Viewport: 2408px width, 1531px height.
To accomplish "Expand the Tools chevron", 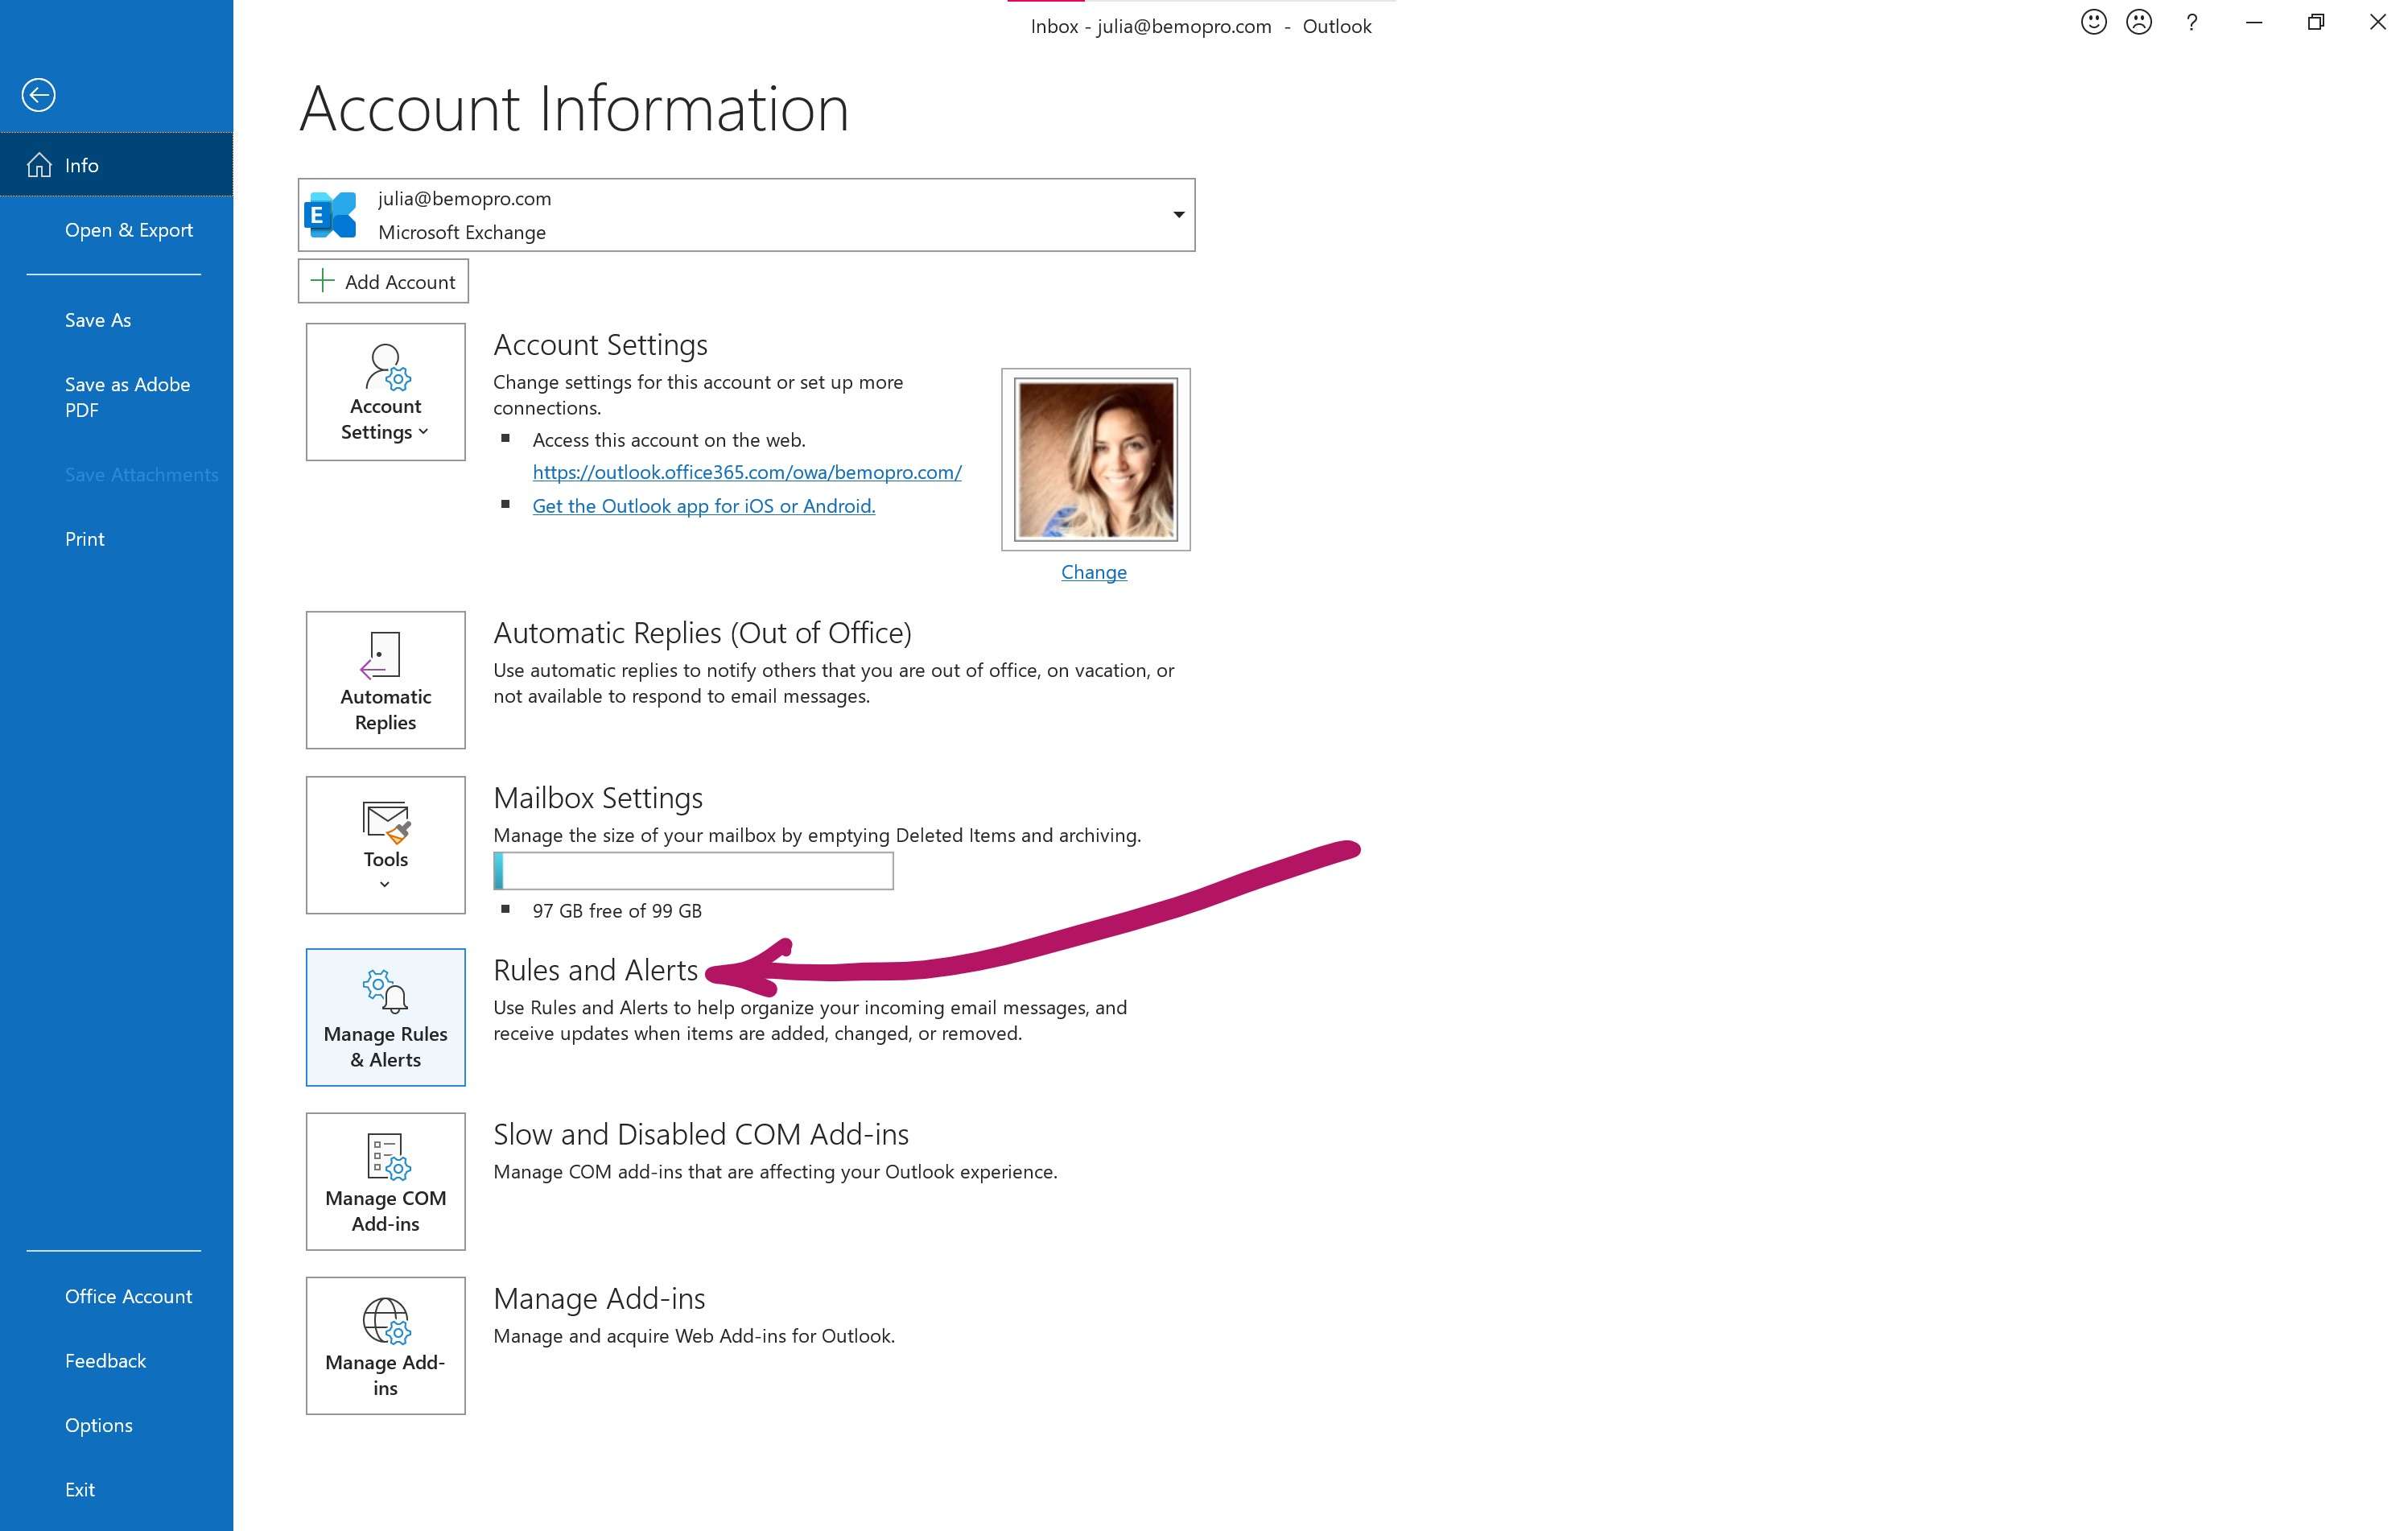I will [385, 885].
